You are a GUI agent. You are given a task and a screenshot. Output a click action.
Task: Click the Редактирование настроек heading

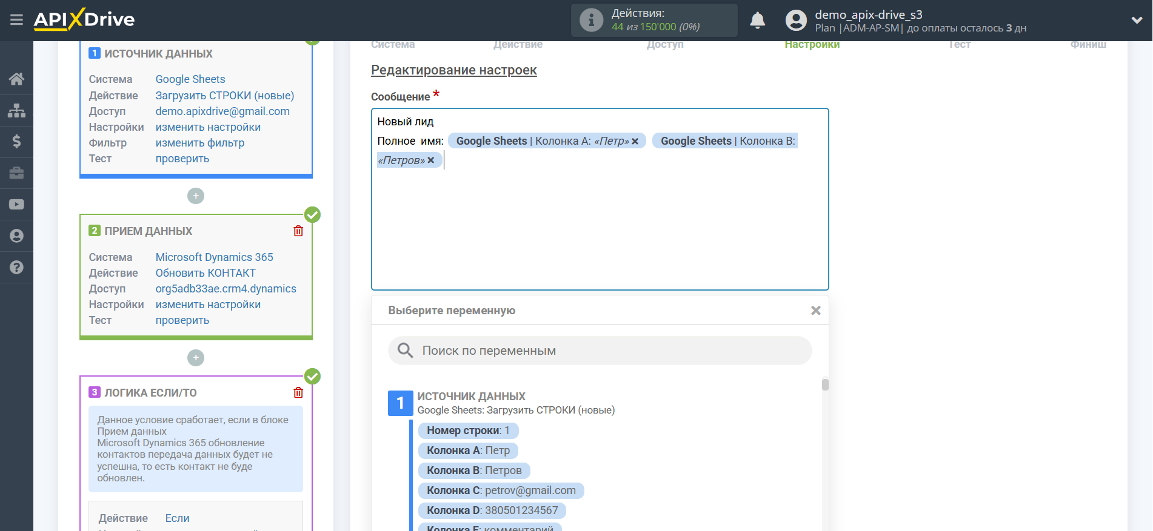453,70
